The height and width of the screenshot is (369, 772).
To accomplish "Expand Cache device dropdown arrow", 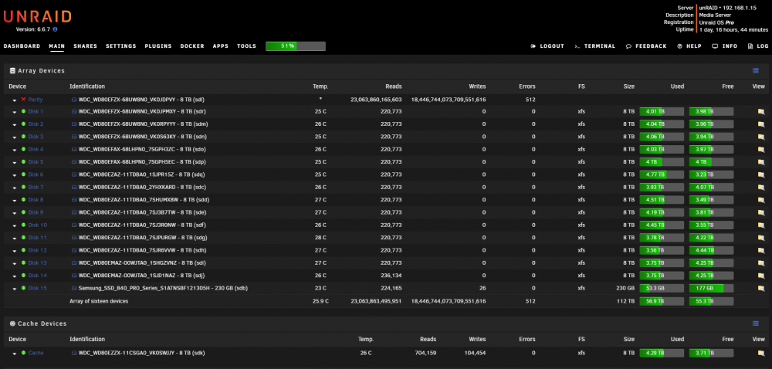I will tap(15, 354).
